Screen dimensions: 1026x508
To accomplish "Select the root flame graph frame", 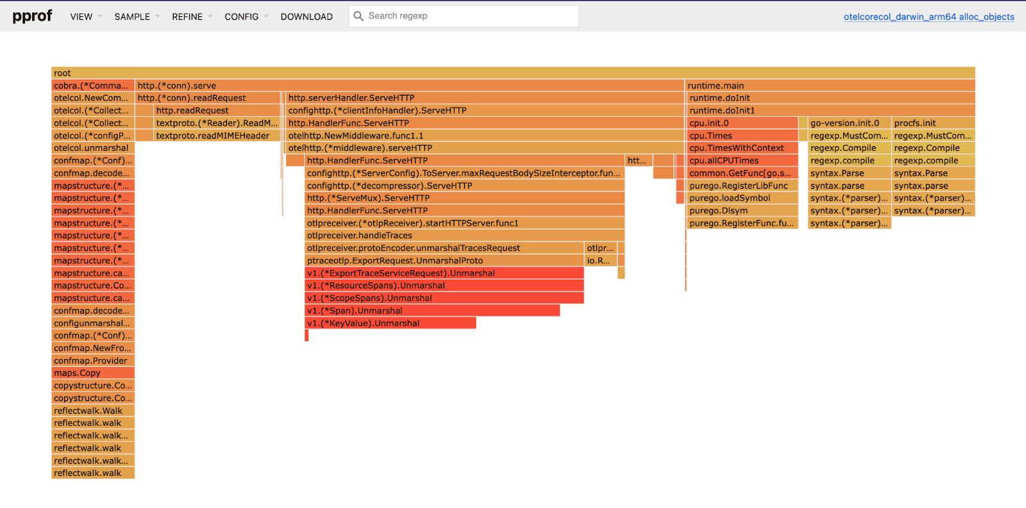I will pyautogui.click(x=513, y=73).
